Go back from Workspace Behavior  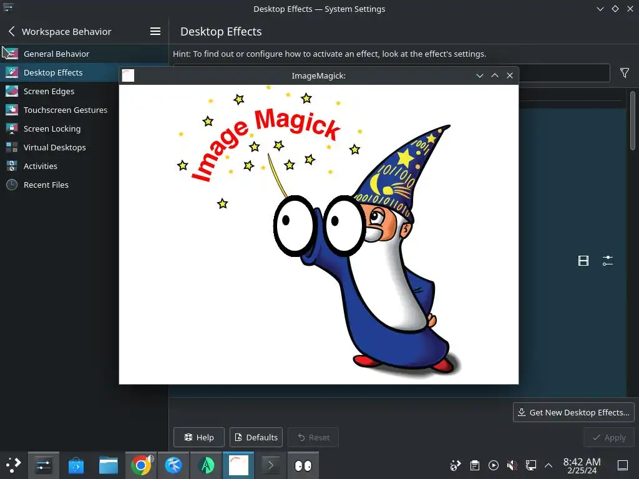click(x=11, y=31)
